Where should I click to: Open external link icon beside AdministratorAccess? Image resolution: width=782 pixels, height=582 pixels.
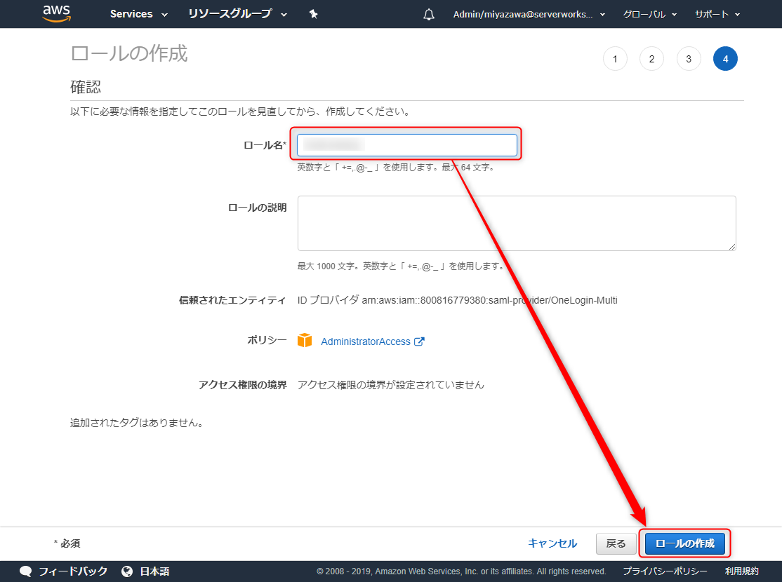click(419, 341)
